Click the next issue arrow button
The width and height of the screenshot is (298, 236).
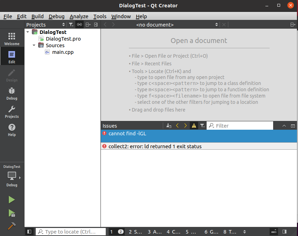click(185, 126)
